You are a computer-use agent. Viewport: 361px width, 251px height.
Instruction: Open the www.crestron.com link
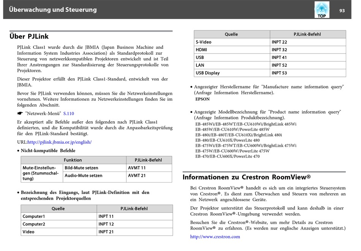pos(215,237)
